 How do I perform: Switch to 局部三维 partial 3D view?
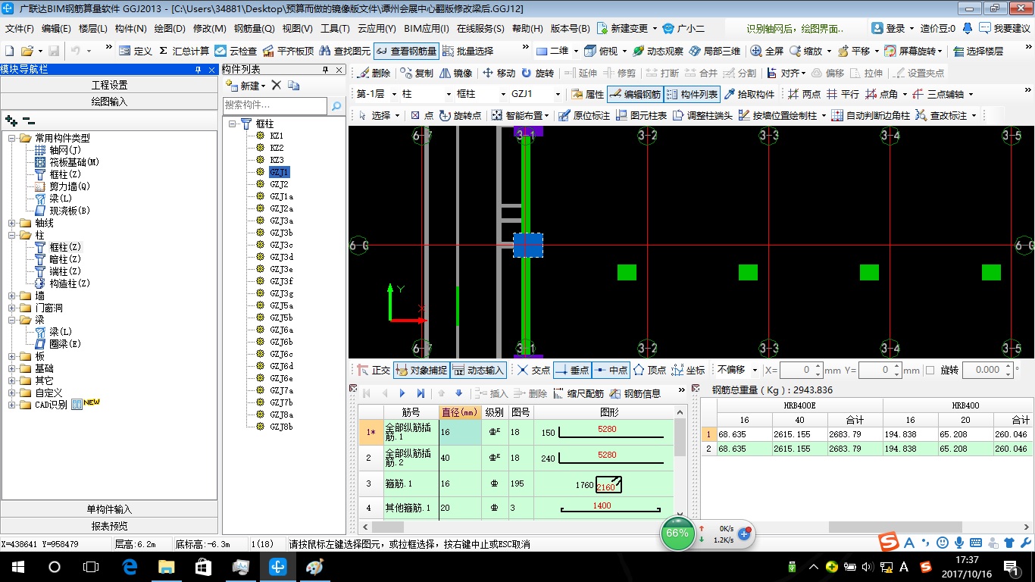coord(714,51)
